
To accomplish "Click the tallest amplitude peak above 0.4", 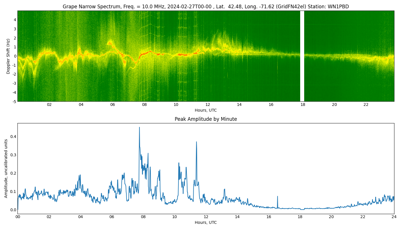I will (x=139, y=128).
